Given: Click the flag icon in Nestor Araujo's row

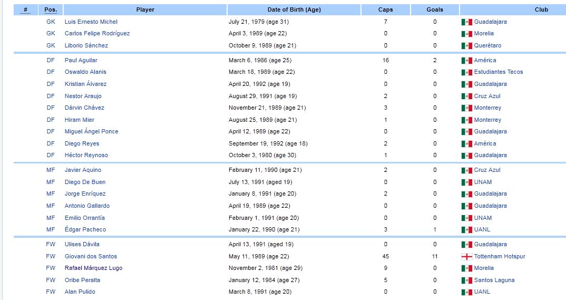Looking at the screenshot, I should [466, 96].
